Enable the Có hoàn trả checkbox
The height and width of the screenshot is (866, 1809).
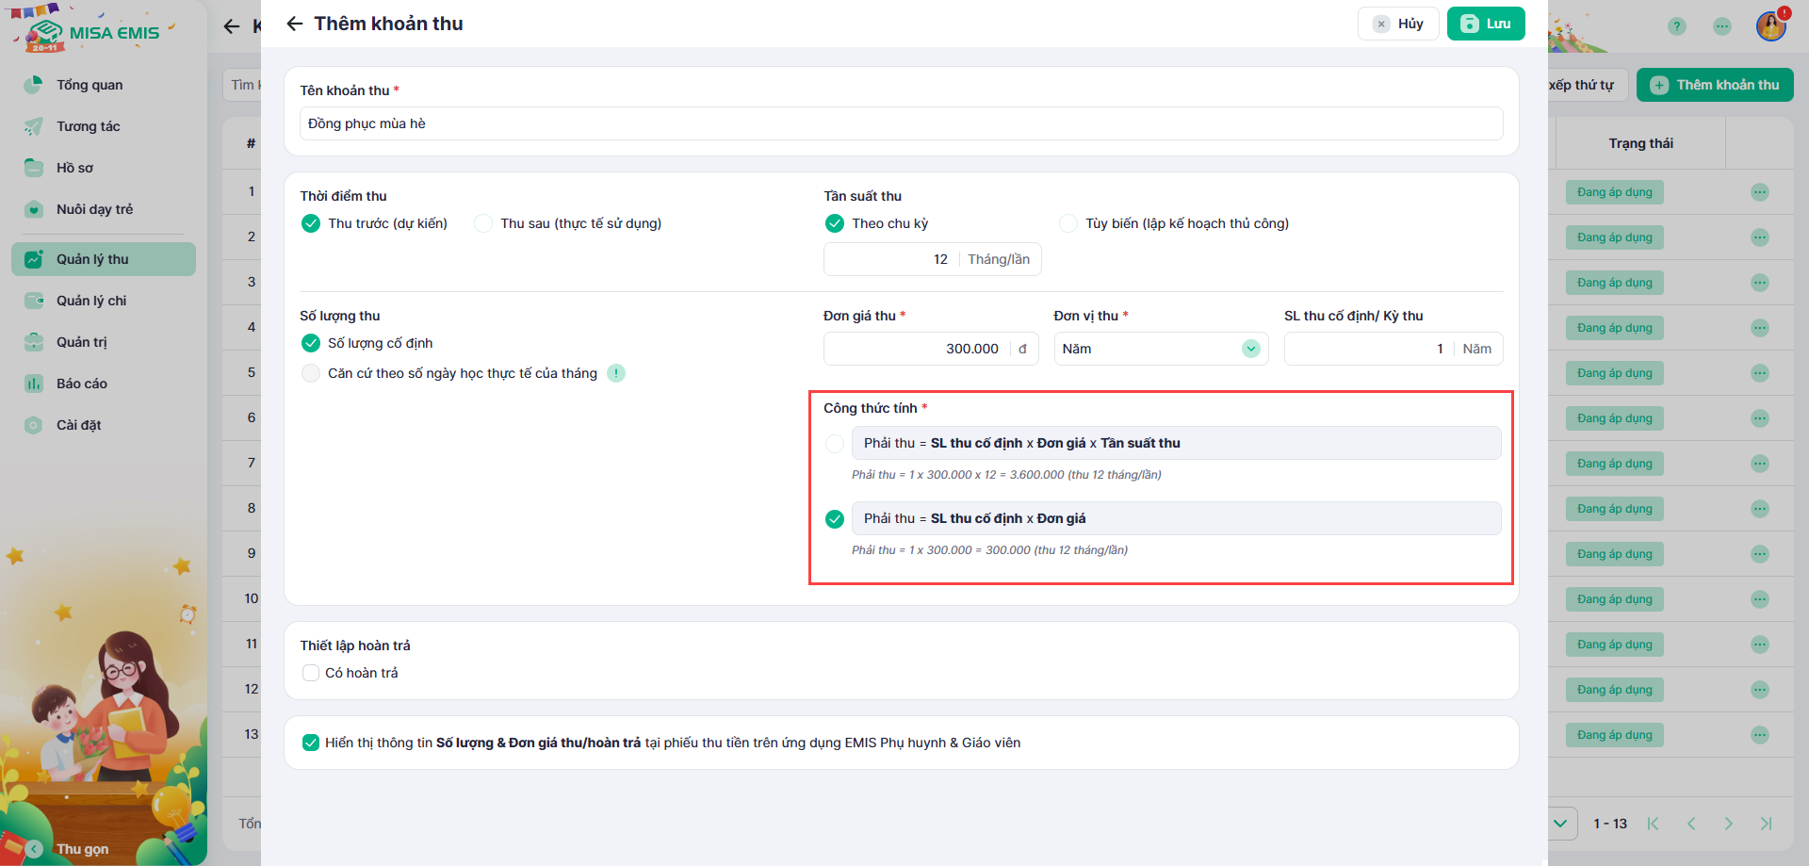(311, 673)
